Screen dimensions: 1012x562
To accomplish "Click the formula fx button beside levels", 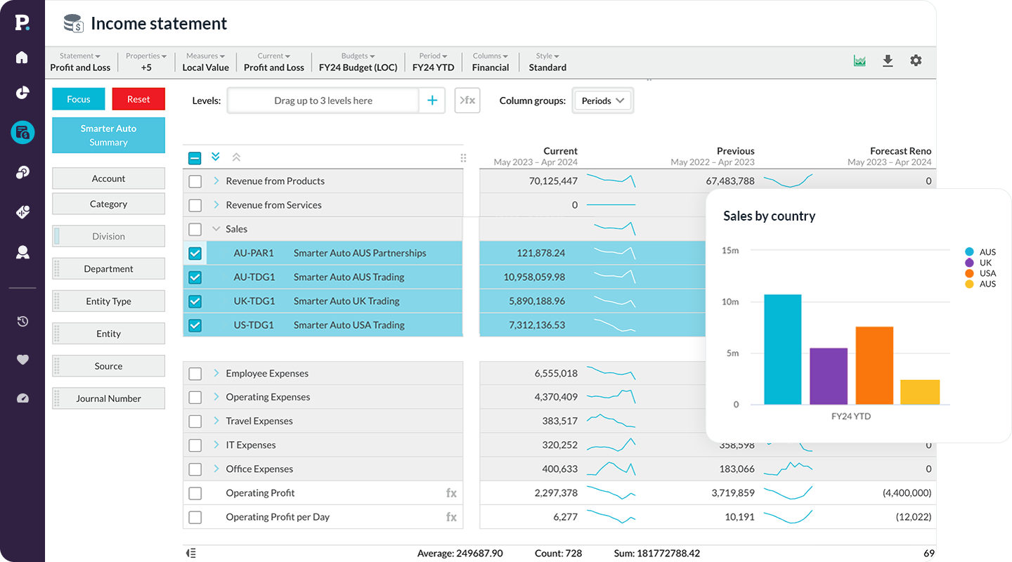I will click(x=467, y=100).
